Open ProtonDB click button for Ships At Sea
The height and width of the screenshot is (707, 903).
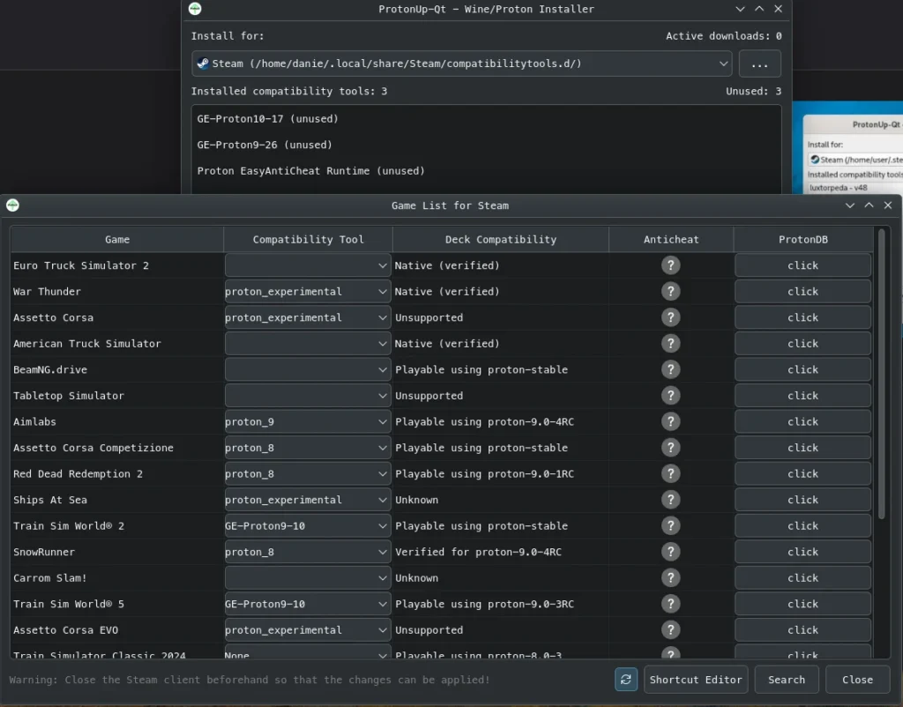click(x=802, y=500)
